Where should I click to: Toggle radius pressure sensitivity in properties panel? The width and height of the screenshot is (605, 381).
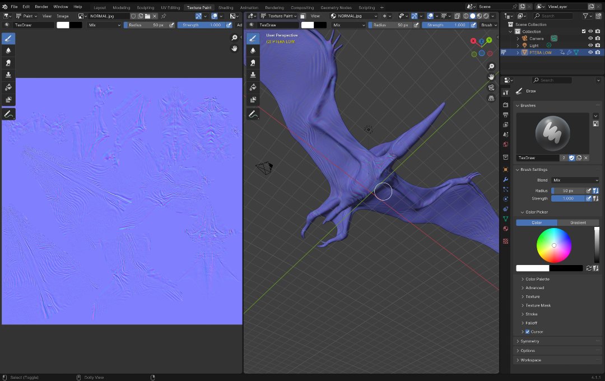(x=589, y=190)
